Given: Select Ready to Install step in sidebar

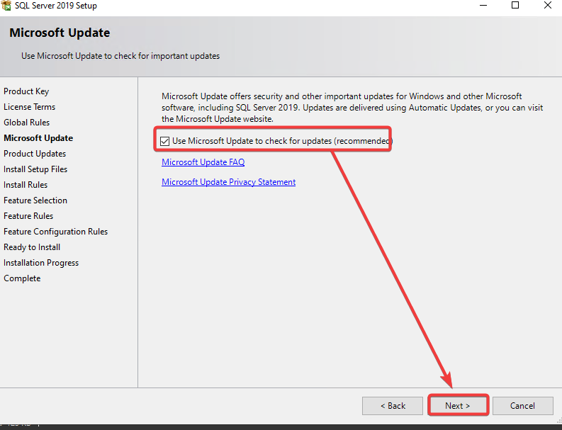Looking at the screenshot, I should click(32, 247).
